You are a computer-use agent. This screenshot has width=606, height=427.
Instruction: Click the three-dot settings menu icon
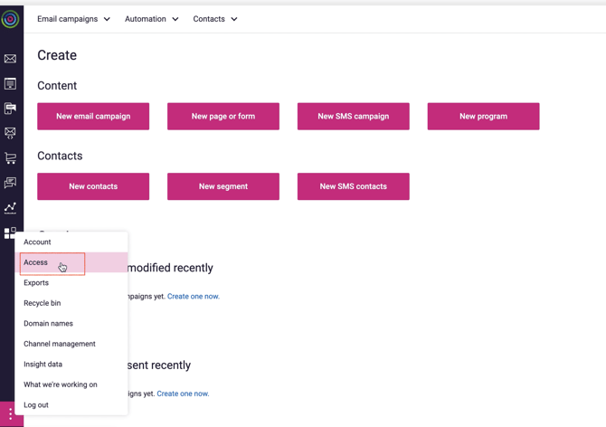[x=11, y=413]
